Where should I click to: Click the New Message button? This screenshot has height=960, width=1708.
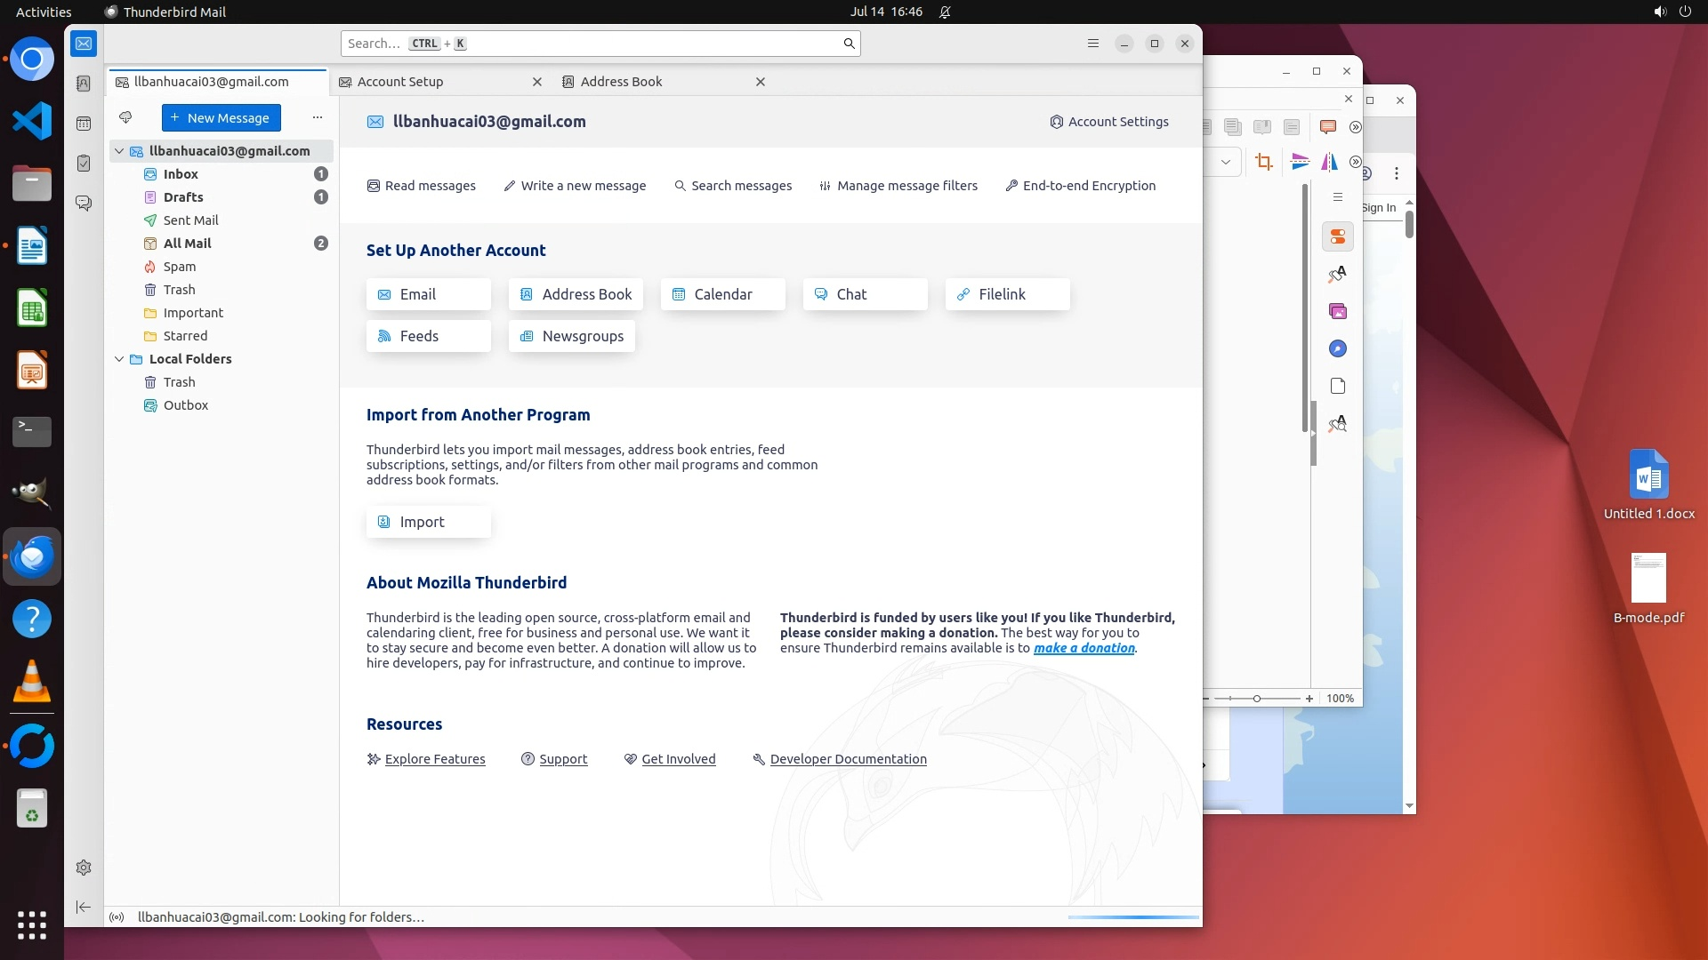pyautogui.click(x=222, y=117)
